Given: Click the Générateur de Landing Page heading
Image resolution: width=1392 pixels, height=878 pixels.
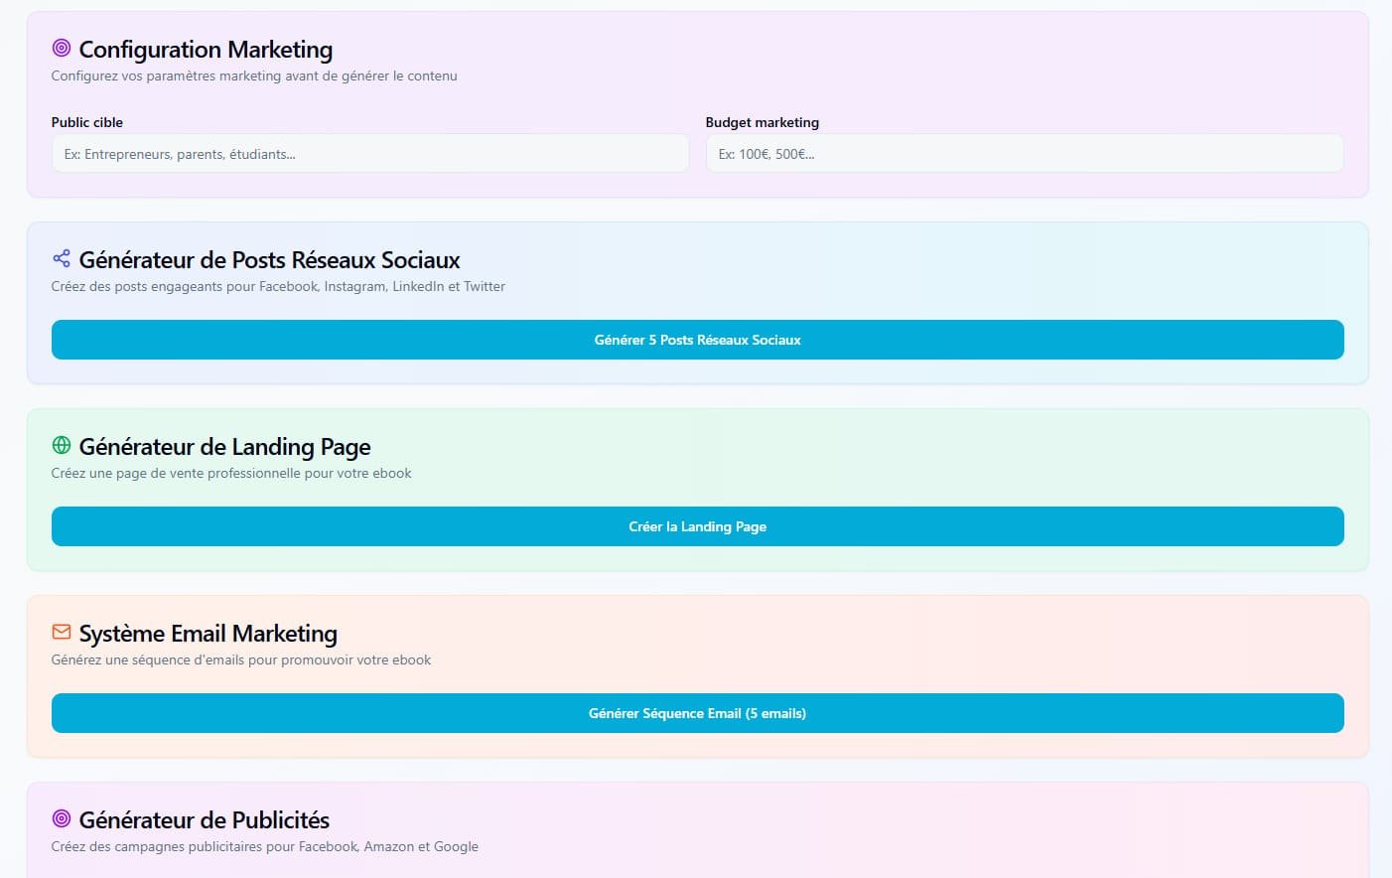Looking at the screenshot, I should click(x=225, y=446).
